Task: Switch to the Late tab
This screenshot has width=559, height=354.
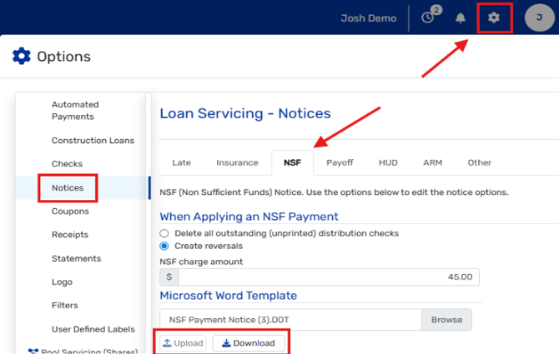Action: [181, 162]
